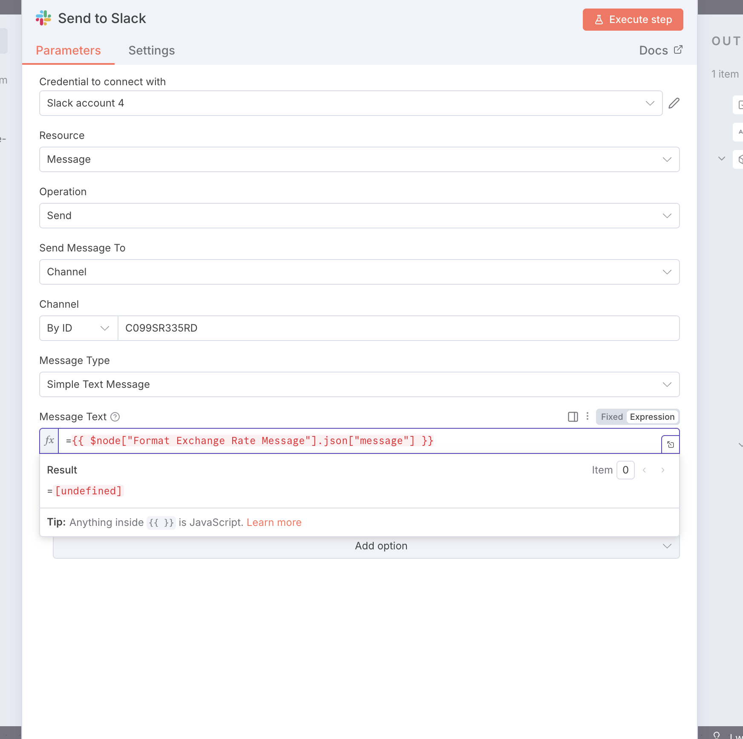Click the Execute step button
Screen dimensions: 743x739
(x=633, y=20)
